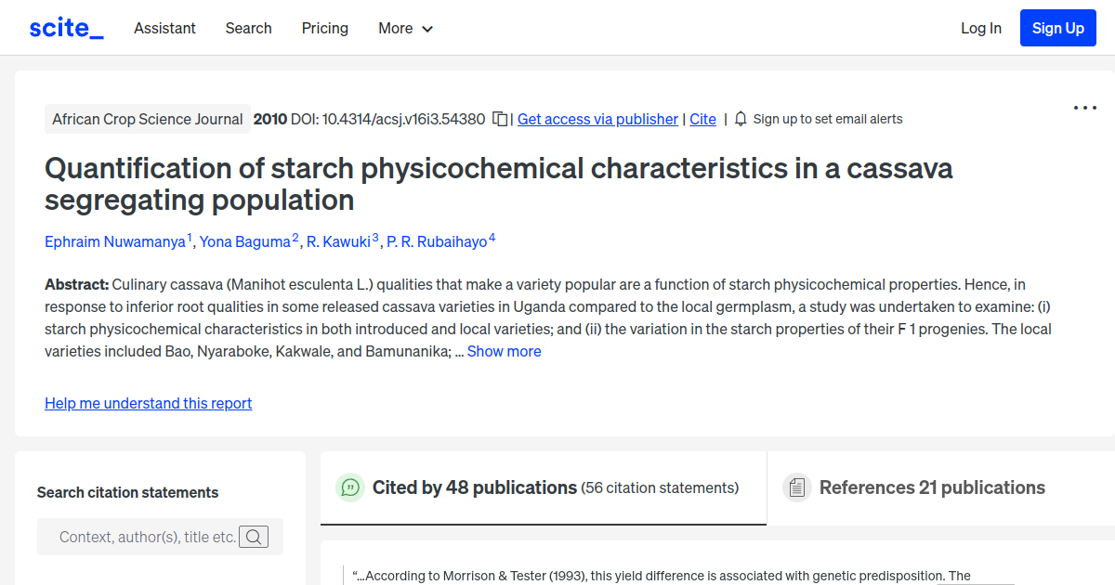
Task: Click Help me understand this report
Action: click(148, 403)
